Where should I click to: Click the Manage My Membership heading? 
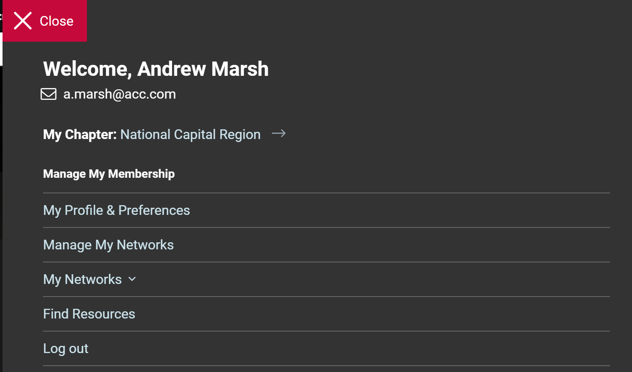[x=109, y=174]
